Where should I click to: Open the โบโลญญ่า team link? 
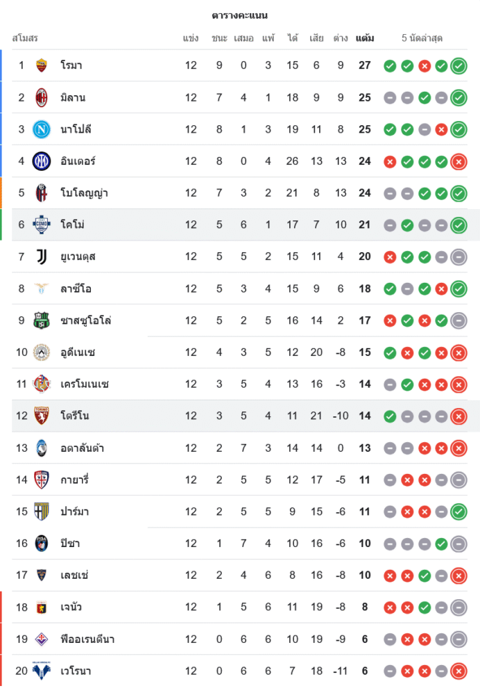click(84, 193)
